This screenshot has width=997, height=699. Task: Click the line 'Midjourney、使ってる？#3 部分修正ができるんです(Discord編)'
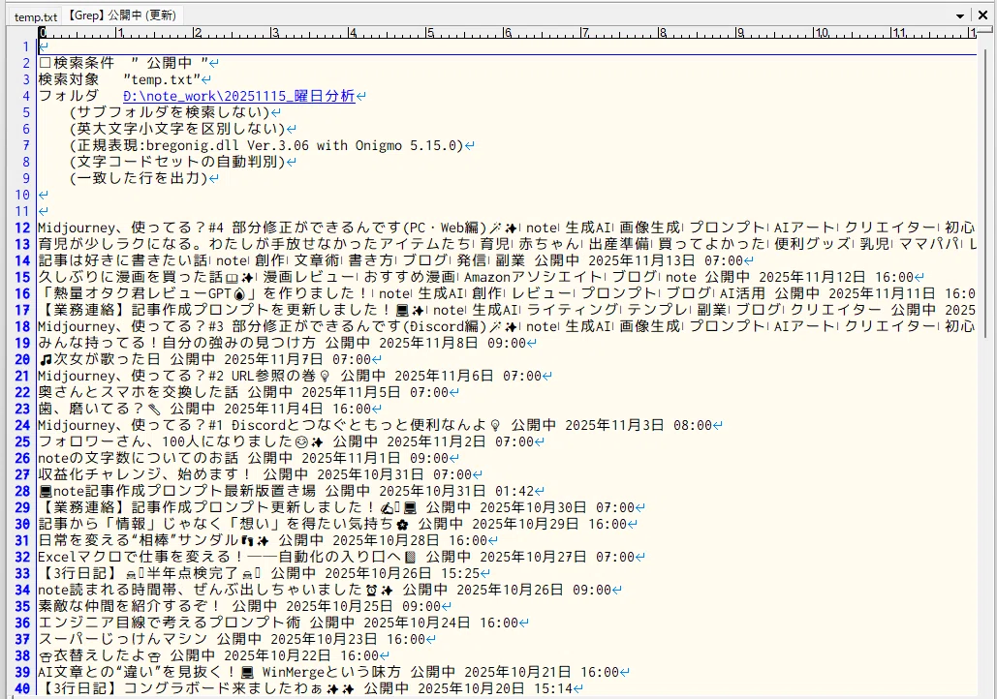[507, 326]
